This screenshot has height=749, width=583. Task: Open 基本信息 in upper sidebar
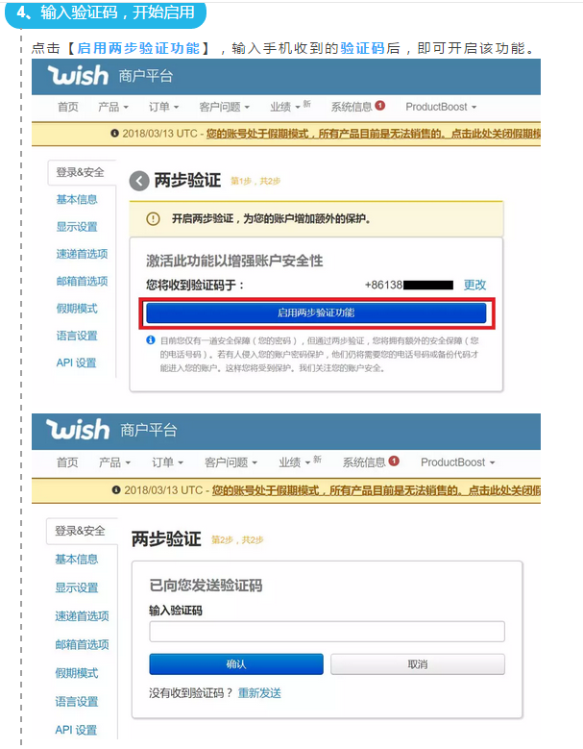77,199
